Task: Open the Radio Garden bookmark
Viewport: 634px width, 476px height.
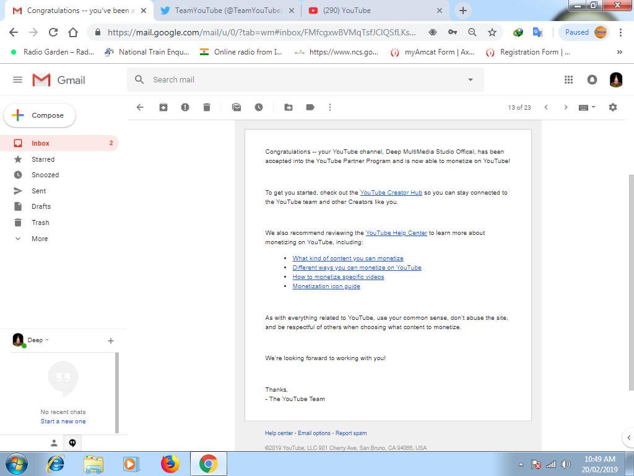Action: click(53, 52)
